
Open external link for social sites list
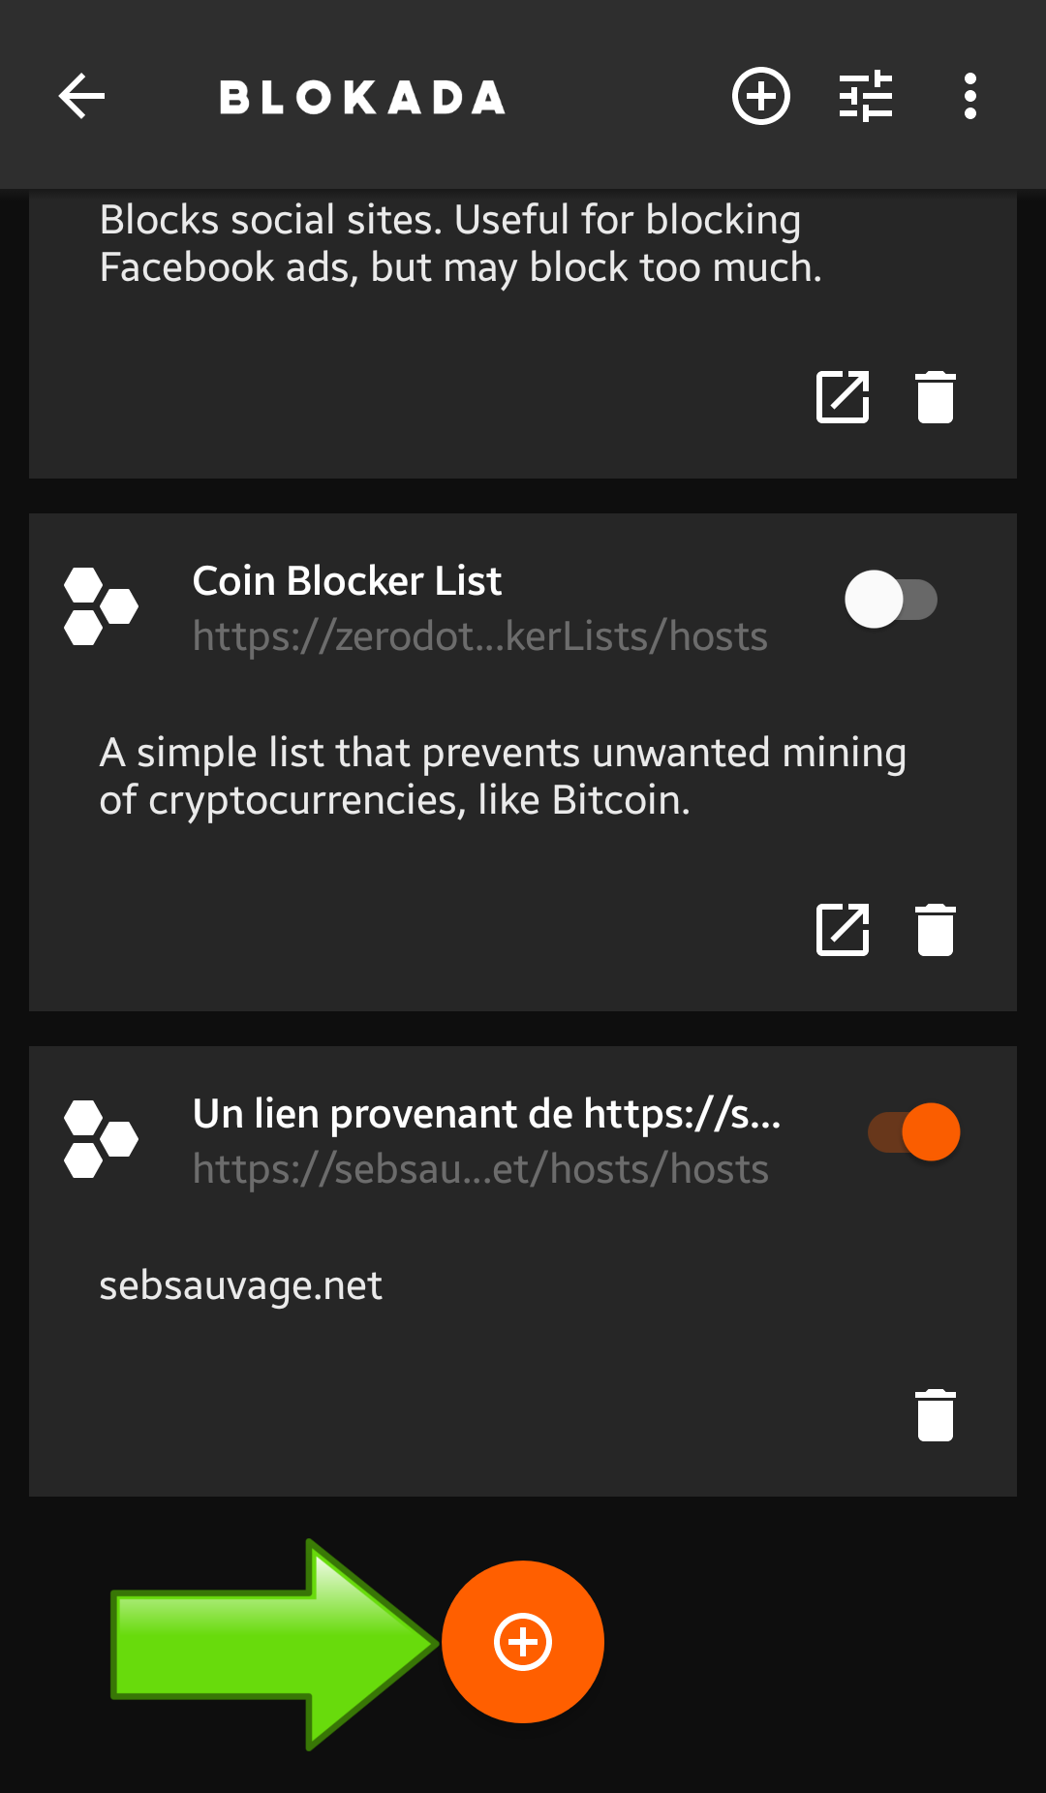coord(843,397)
